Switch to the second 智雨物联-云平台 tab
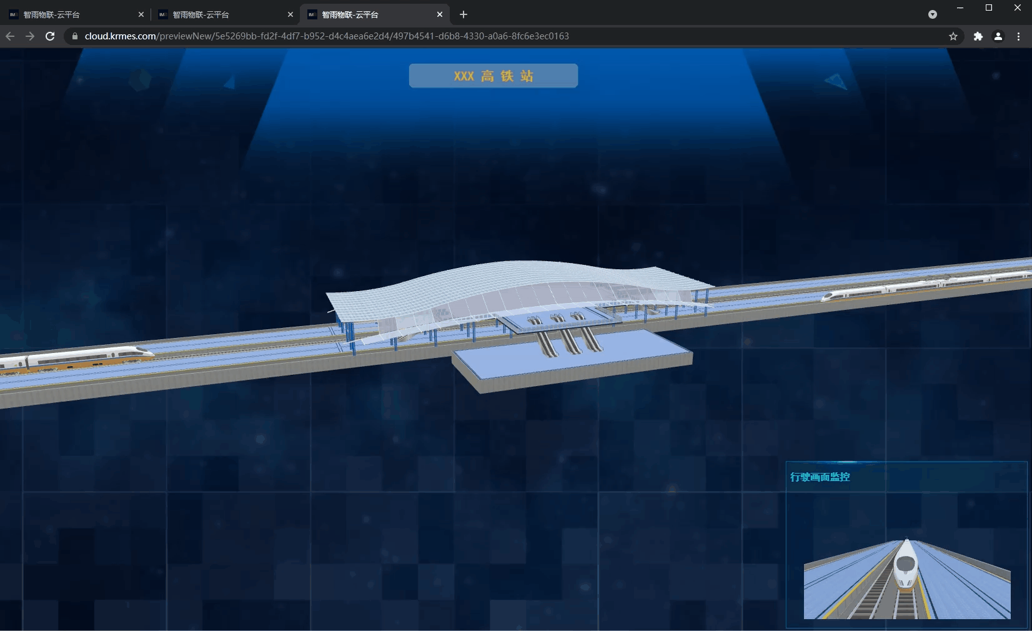 pos(219,14)
